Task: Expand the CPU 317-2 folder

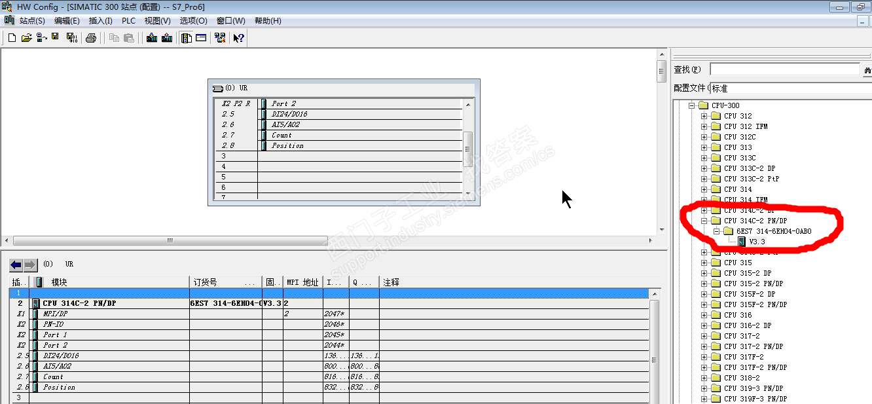Action: [704, 336]
